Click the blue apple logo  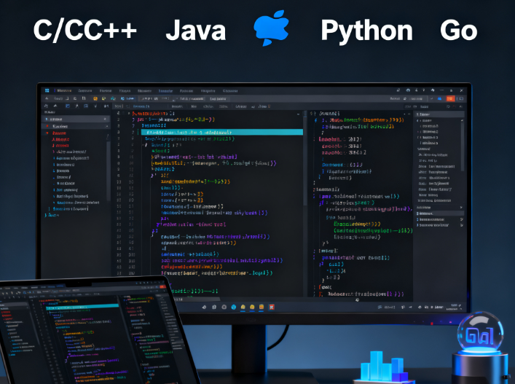271,28
